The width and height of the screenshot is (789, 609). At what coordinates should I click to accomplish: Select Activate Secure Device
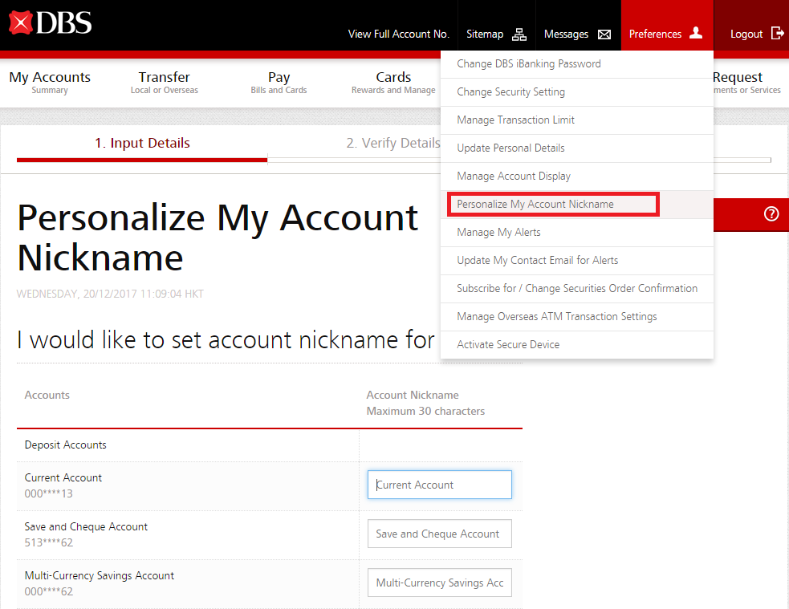tap(508, 344)
